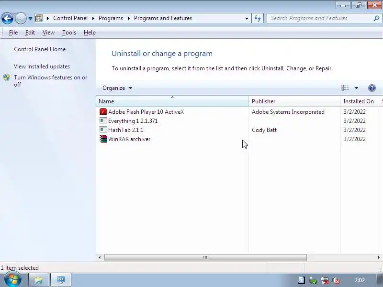Open the Edit menu

(x=30, y=33)
